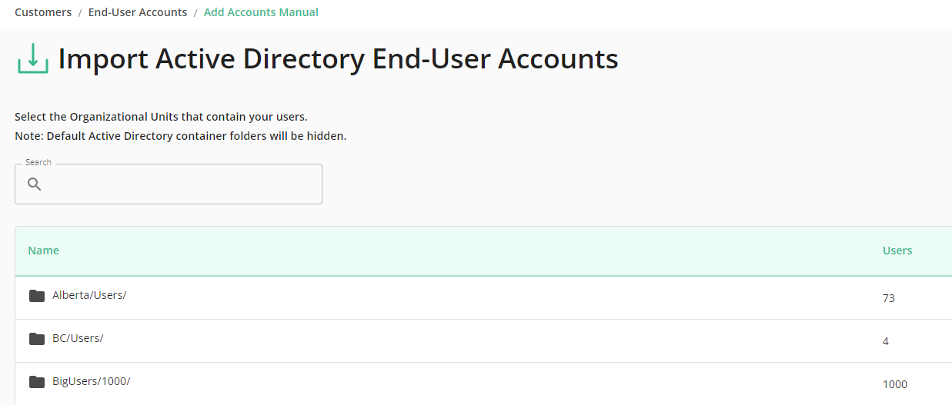
Task: Focus the Search input field
Action: tap(169, 184)
